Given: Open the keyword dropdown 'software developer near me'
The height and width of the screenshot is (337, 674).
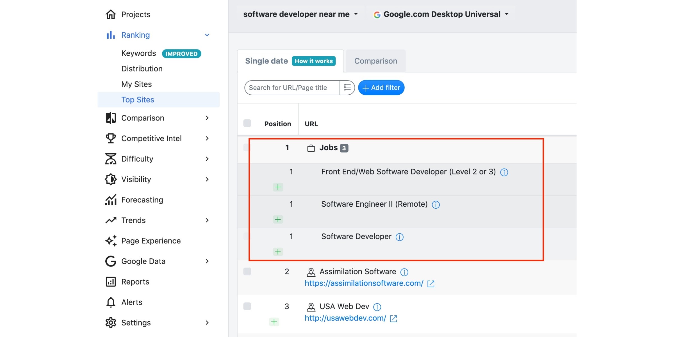Looking at the screenshot, I should (300, 14).
